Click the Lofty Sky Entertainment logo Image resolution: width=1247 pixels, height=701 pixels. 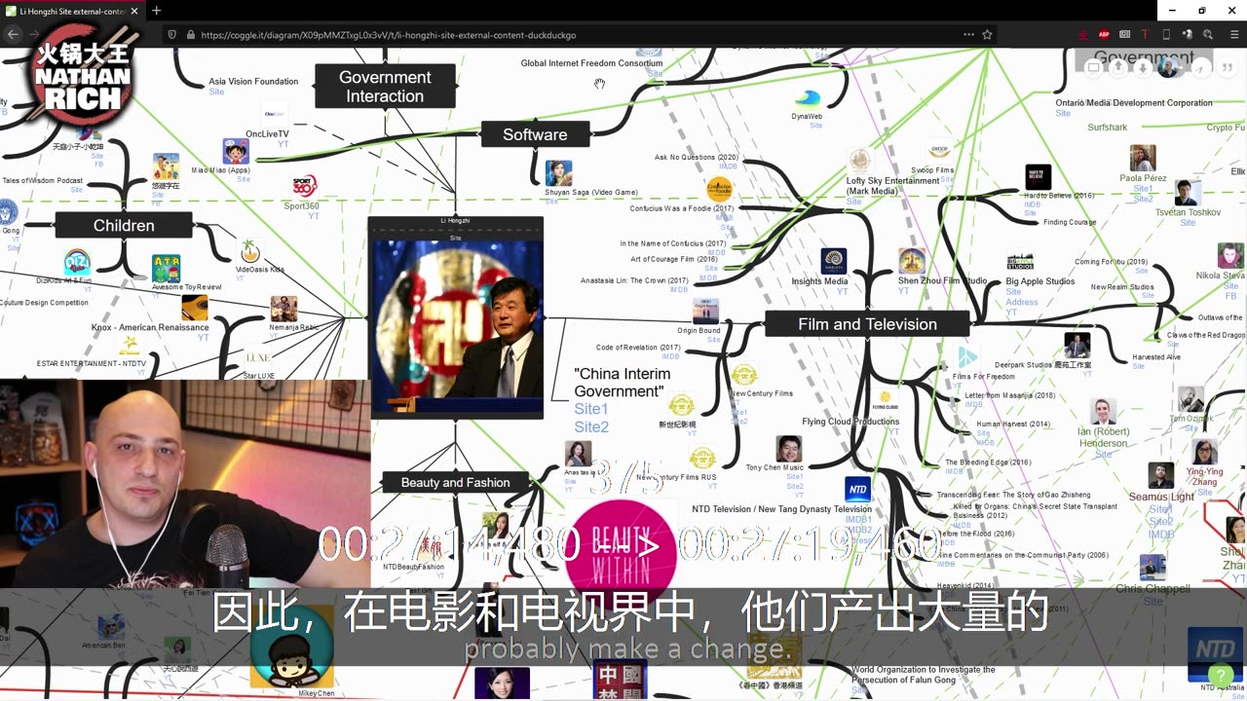(x=860, y=162)
